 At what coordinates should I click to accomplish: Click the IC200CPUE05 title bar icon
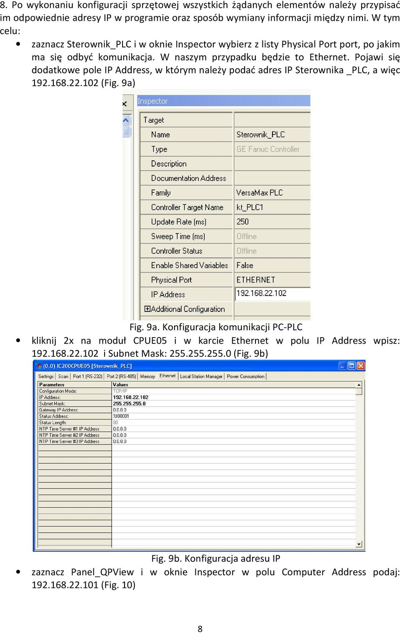[x=39, y=366]
